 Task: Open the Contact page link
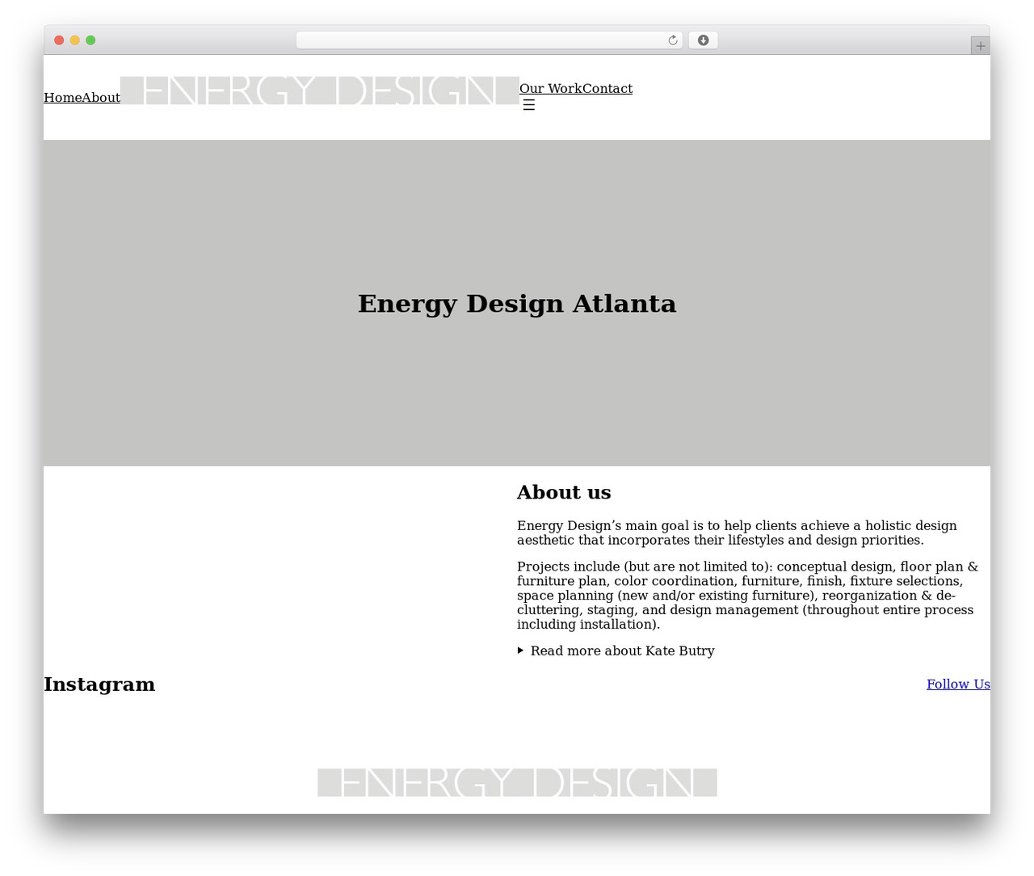pyautogui.click(x=607, y=89)
